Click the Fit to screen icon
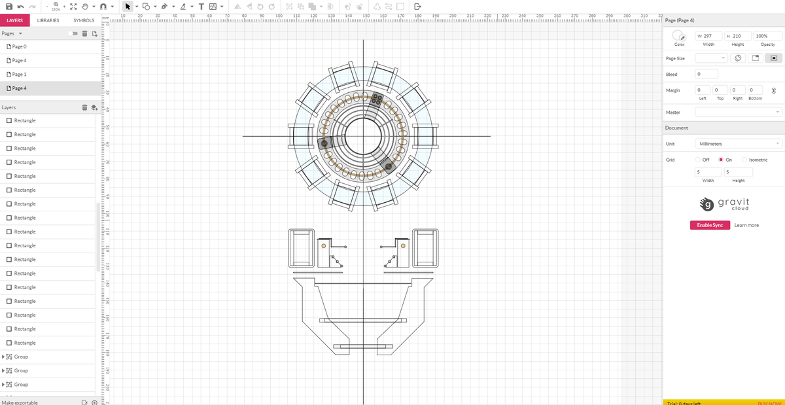The width and height of the screenshot is (785, 405). [x=73, y=7]
